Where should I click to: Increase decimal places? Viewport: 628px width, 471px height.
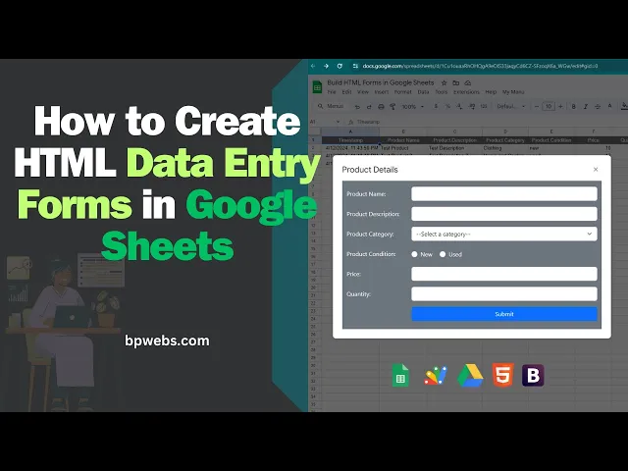tap(472, 107)
